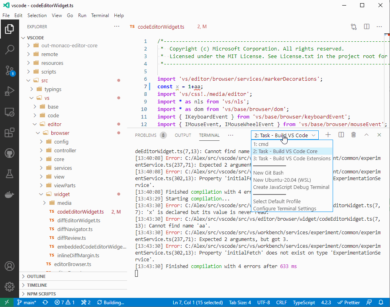Click Select Default Profile option

point(292,202)
